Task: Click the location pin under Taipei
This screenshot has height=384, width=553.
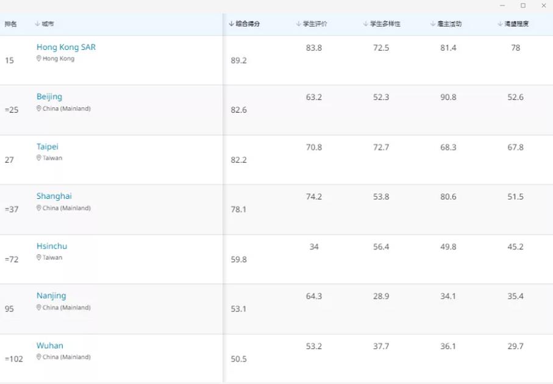Action: point(39,158)
